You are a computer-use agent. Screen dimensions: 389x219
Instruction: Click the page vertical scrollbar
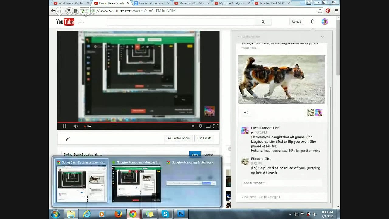pyautogui.click(x=338, y=48)
